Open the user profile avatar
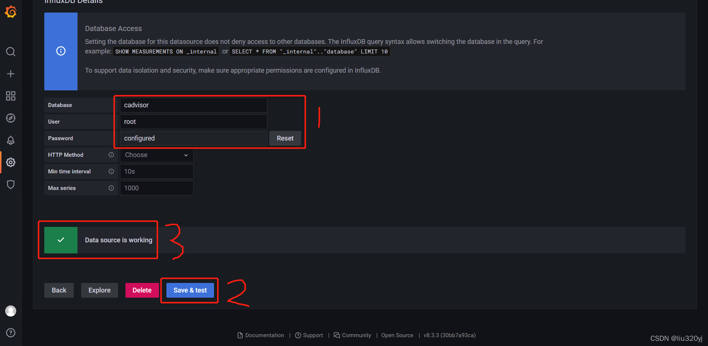The width and height of the screenshot is (708, 346). coord(11,311)
